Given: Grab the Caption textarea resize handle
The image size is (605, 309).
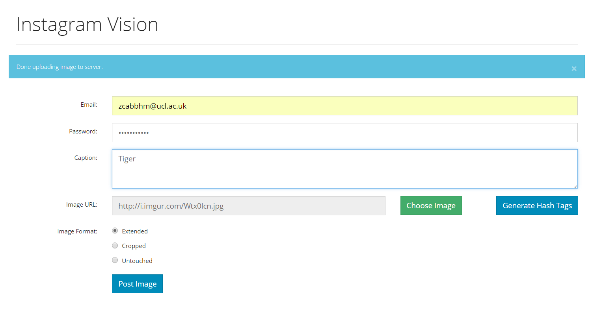Looking at the screenshot, I should [575, 186].
